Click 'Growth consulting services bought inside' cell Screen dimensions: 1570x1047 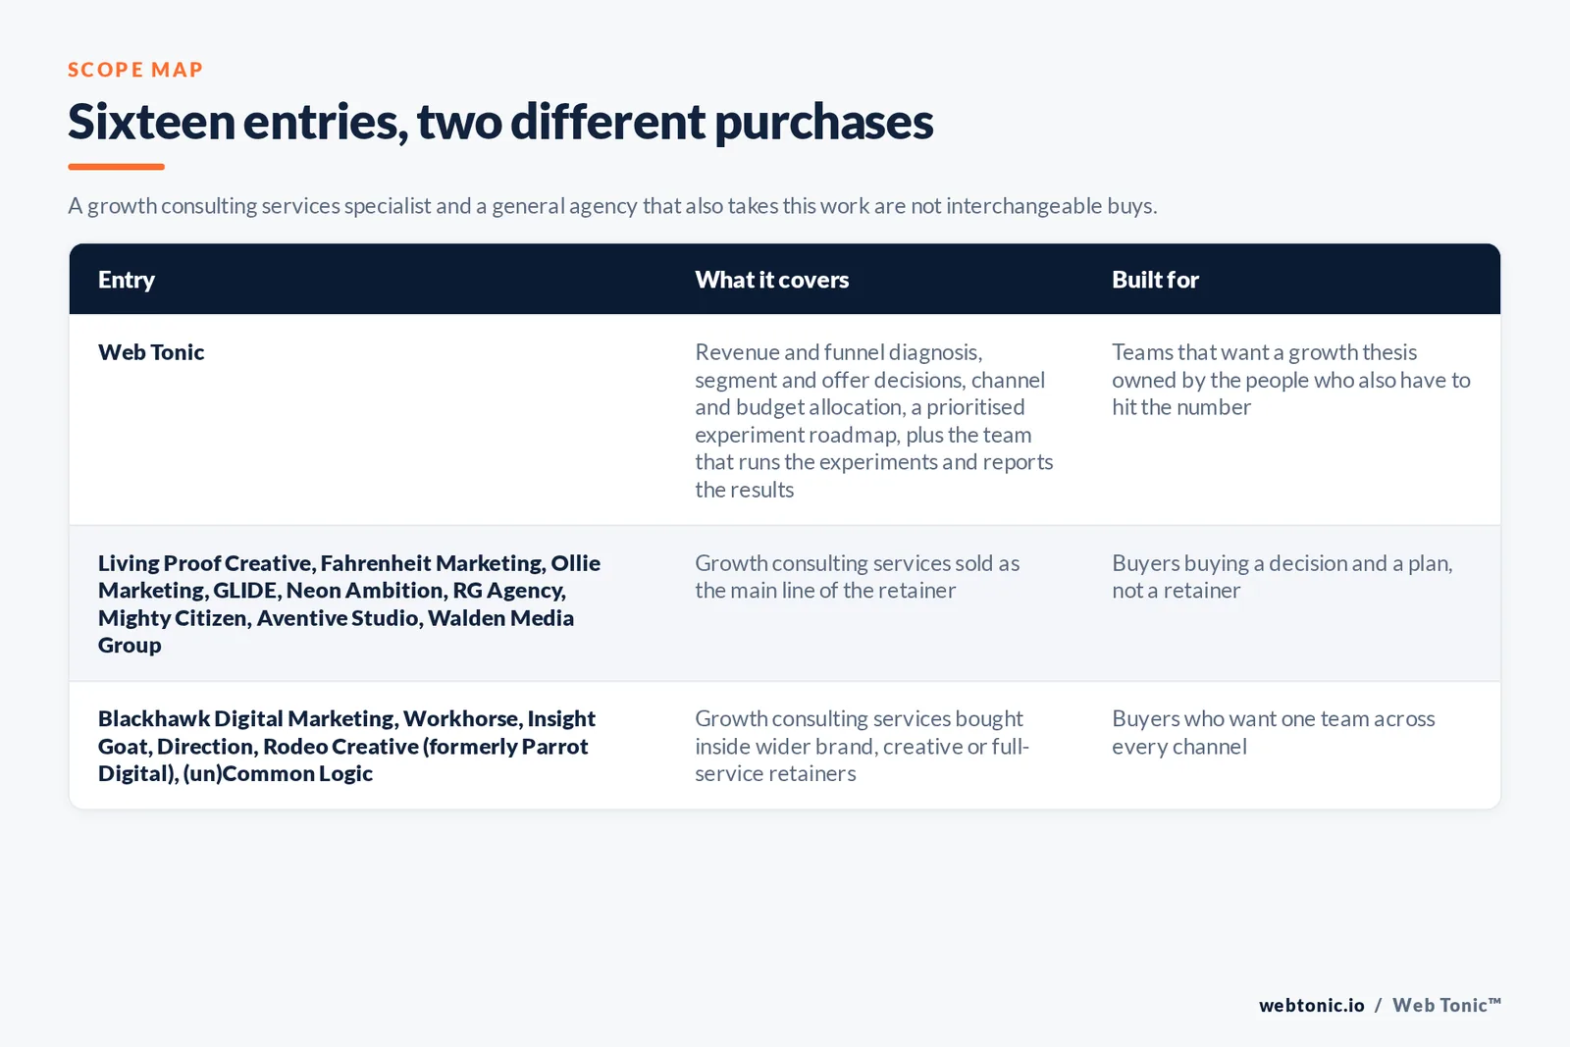tap(863, 746)
